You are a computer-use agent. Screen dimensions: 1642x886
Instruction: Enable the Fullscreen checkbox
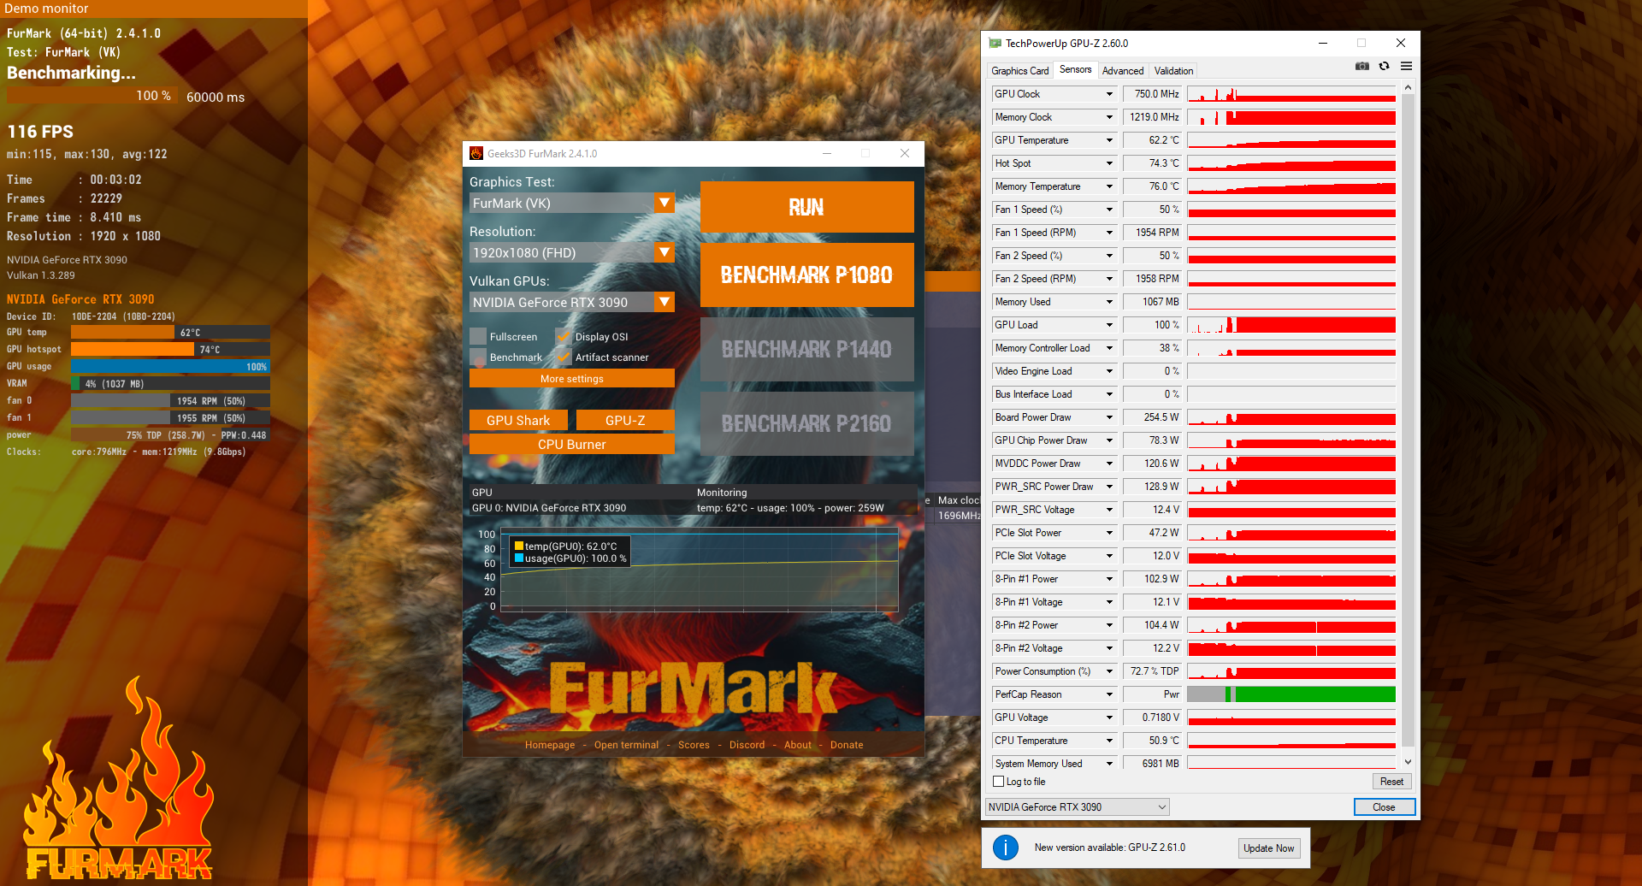pos(478,336)
